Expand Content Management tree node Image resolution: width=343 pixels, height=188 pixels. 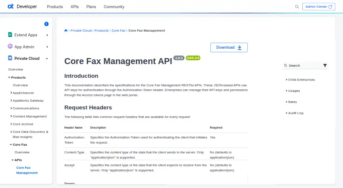pyautogui.click(x=11, y=116)
